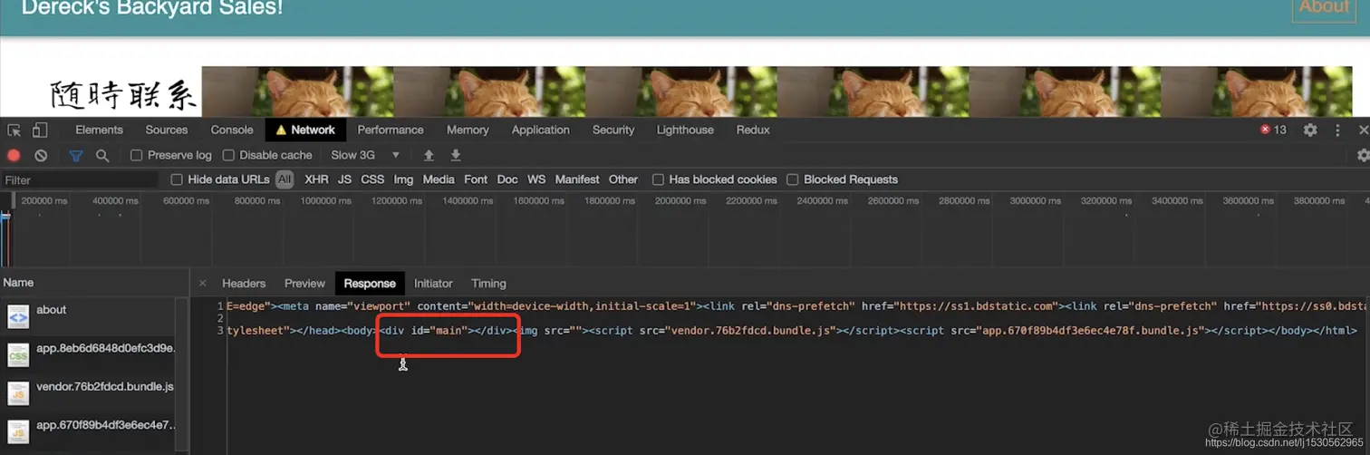Filter requests by Other

tap(623, 179)
